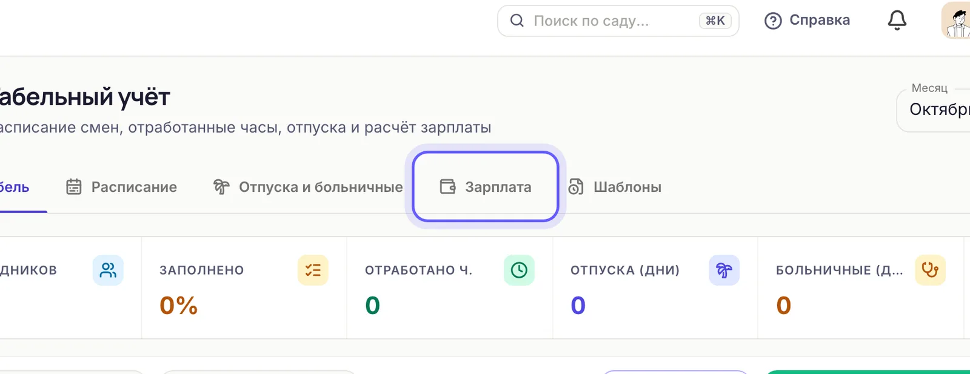970x374 pixels.
Task: Switch to the Отпуска и больничные tab
Action: pos(308,187)
